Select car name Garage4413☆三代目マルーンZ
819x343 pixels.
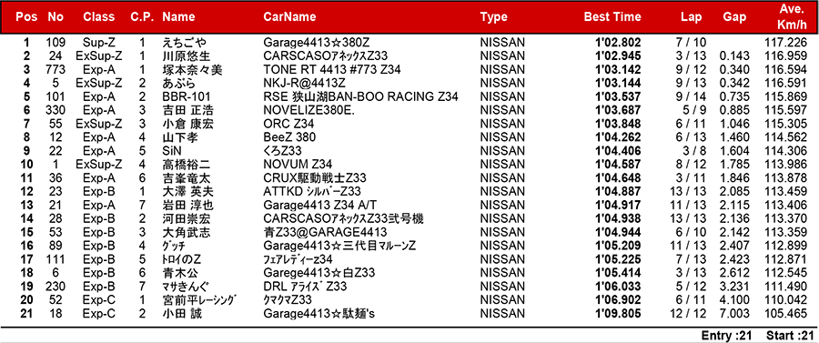[339, 247]
